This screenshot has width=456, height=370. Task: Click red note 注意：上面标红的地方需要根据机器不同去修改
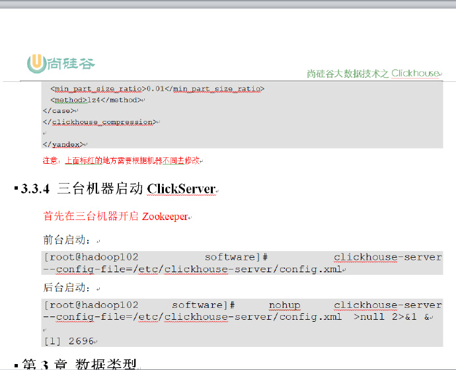click(x=121, y=161)
